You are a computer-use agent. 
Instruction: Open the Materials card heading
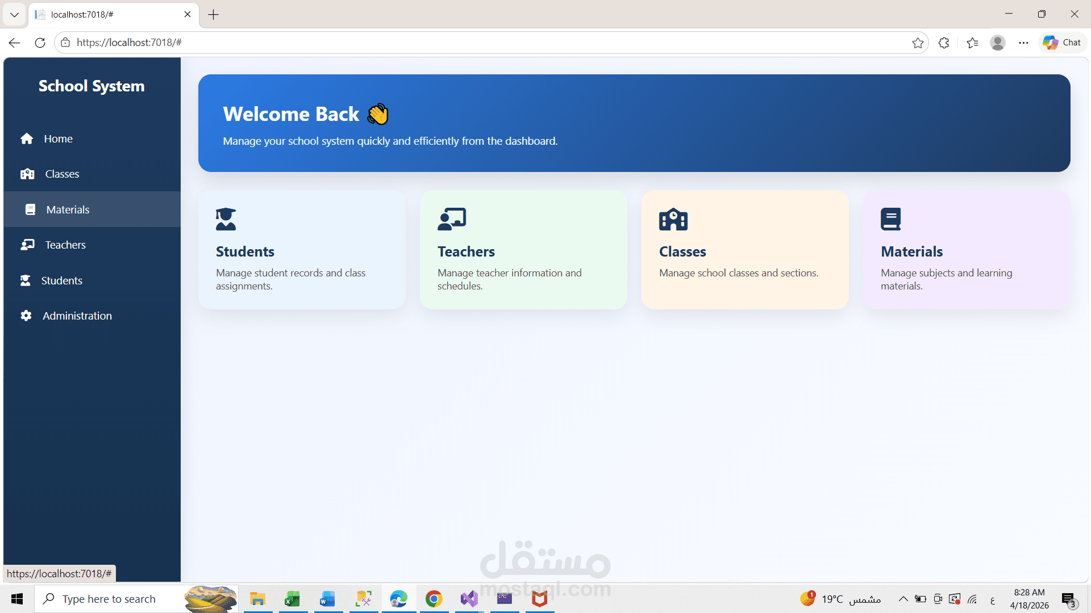pyautogui.click(x=911, y=251)
